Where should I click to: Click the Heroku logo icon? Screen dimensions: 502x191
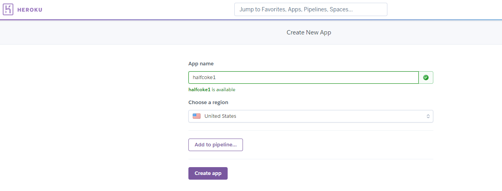click(x=8, y=9)
